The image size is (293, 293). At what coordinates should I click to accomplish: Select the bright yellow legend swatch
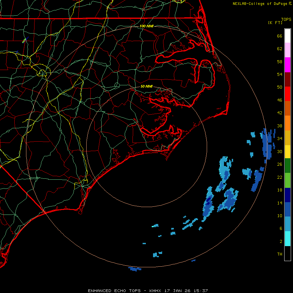point(287,152)
